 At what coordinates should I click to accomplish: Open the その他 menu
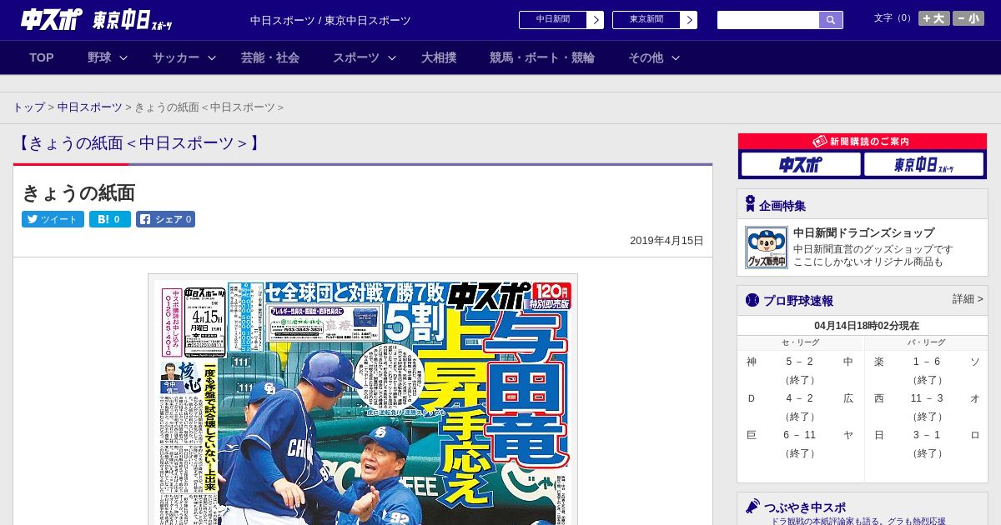coord(646,57)
